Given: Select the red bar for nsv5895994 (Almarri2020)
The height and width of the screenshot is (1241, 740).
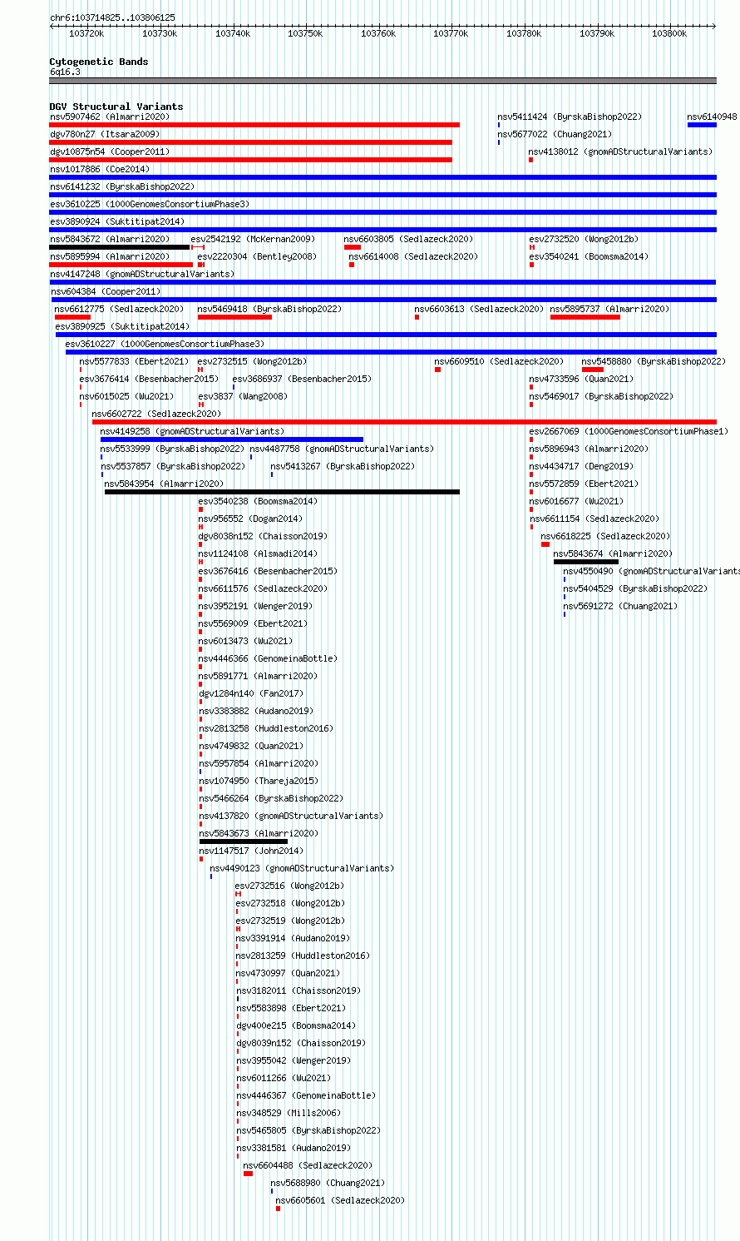Looking at the screenshot, I should pyautogui.click(x=121, y=265).
